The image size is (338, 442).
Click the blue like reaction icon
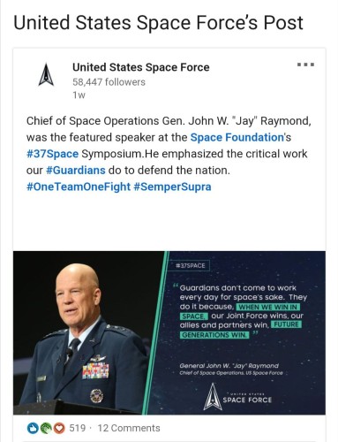33,428
